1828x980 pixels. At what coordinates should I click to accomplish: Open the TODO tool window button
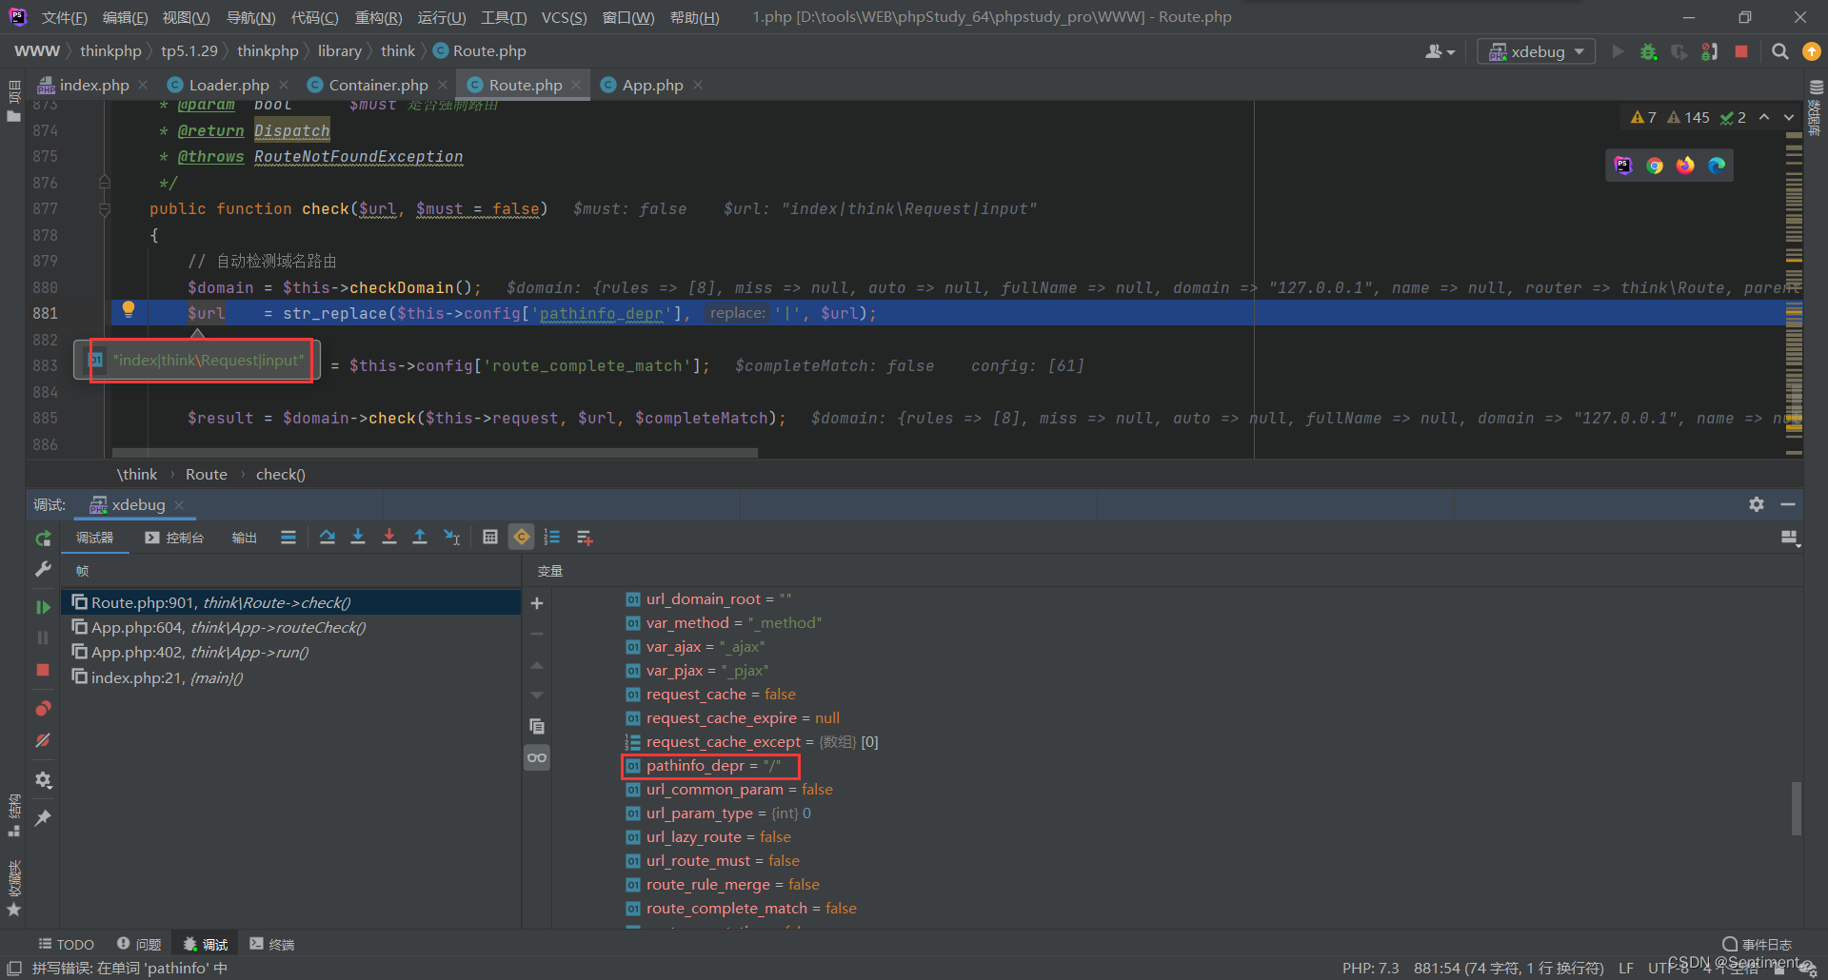pyautogui.click(x=66, y=944)
